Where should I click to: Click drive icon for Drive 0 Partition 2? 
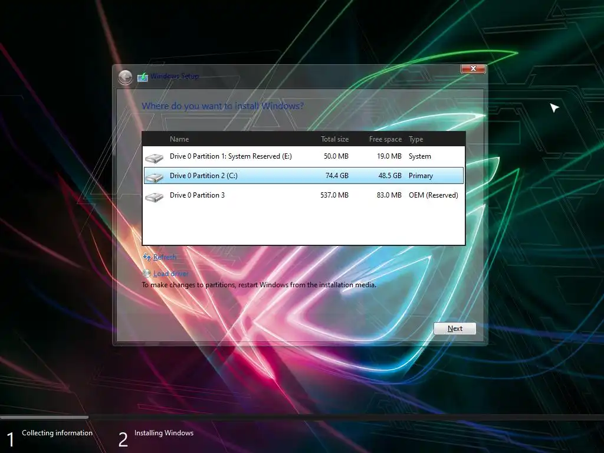point(154,177)
